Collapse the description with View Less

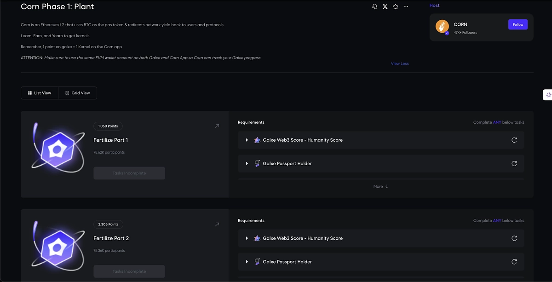pos(400,63)
